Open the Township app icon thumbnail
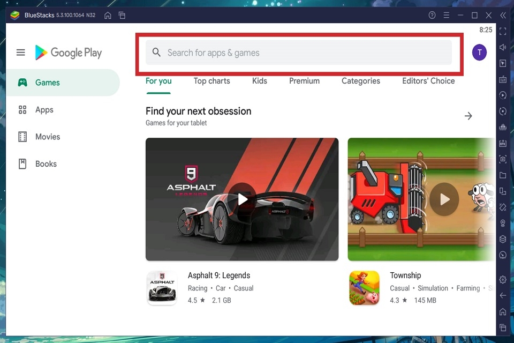This screenshot has height=343, width=514. [365, 288]
